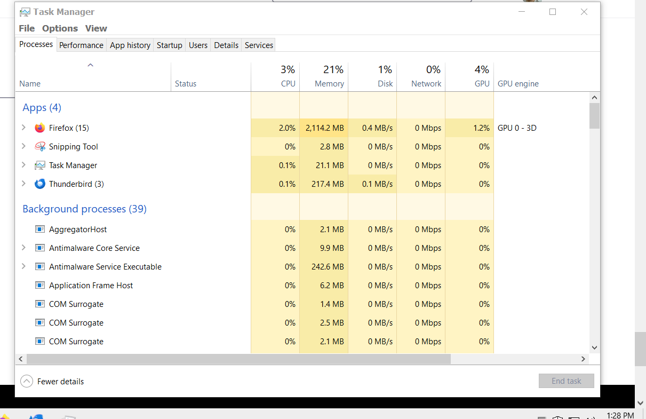This screenshot has width=646, height=419.
Task: Expand the Firefox (15) process group
Action: (23, 128)
